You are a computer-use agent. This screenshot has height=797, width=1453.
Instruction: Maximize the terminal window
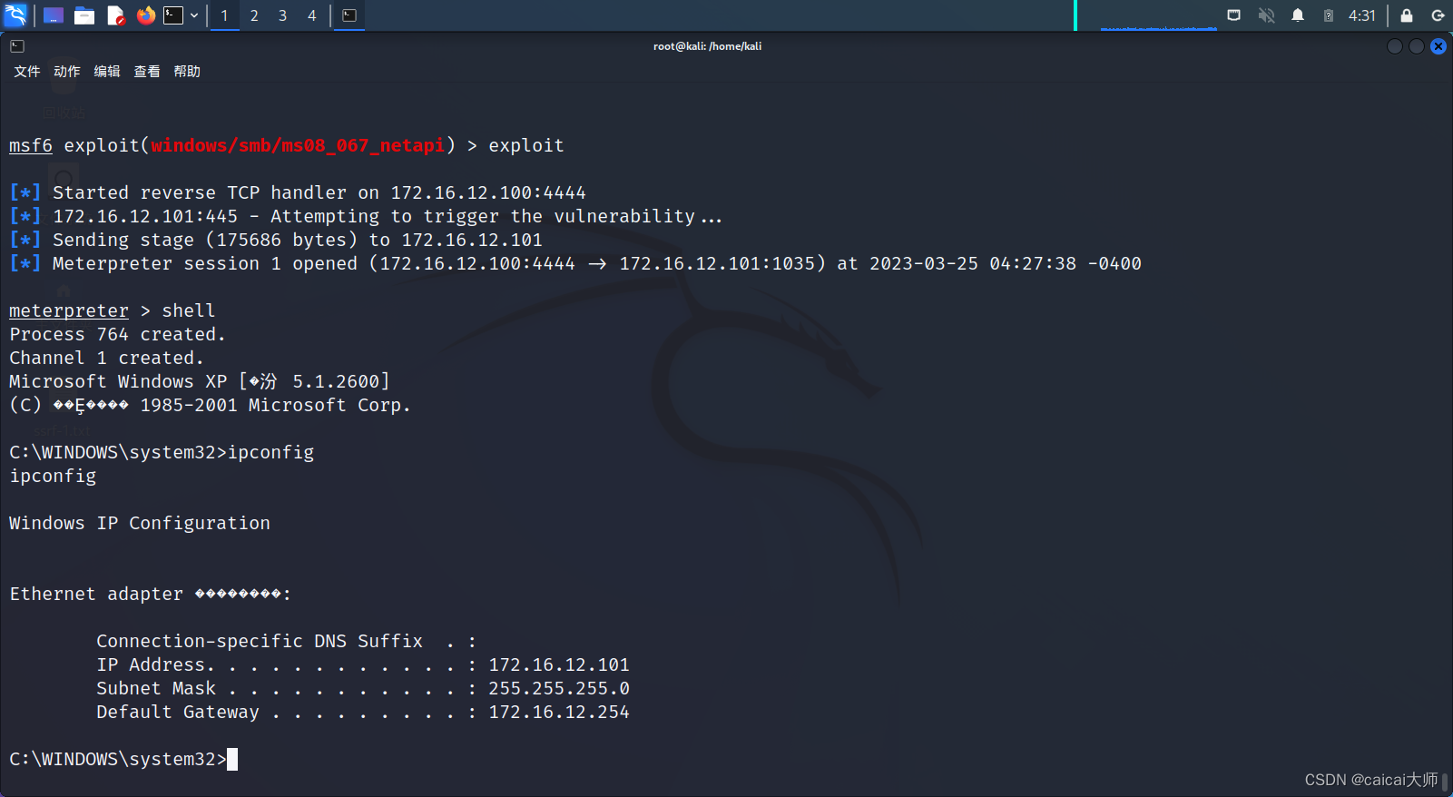pyautogui.click(x=1417, y=46)
